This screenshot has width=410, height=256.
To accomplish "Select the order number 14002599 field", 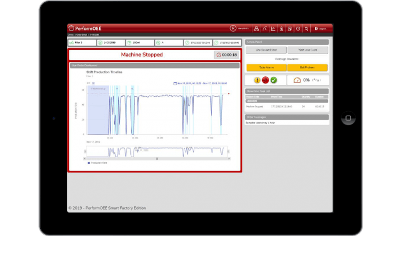I will 111,42.
